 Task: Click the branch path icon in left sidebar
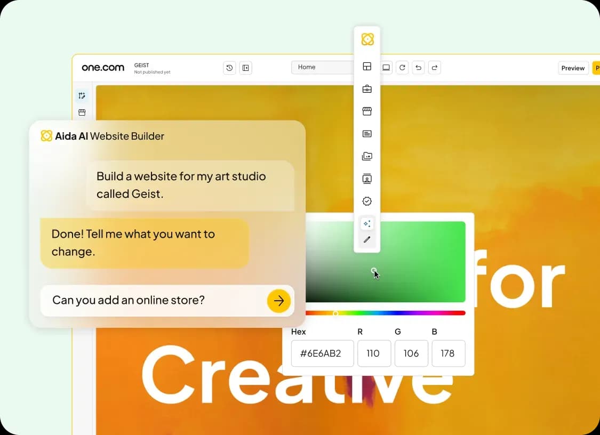coord(82,95)
